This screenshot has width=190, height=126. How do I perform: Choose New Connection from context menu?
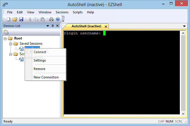pos(46,77)
